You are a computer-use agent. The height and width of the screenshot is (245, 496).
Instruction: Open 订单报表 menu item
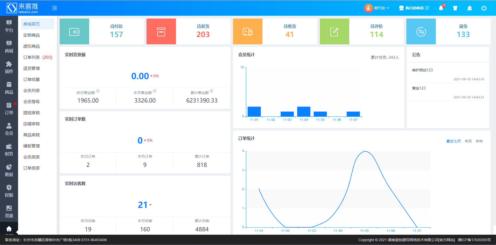[x=37, y=168]
